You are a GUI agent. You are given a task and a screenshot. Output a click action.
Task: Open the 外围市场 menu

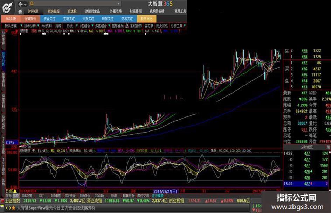[116, 11]
